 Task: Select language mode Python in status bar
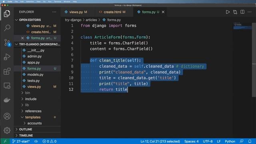tap(230, 141)
